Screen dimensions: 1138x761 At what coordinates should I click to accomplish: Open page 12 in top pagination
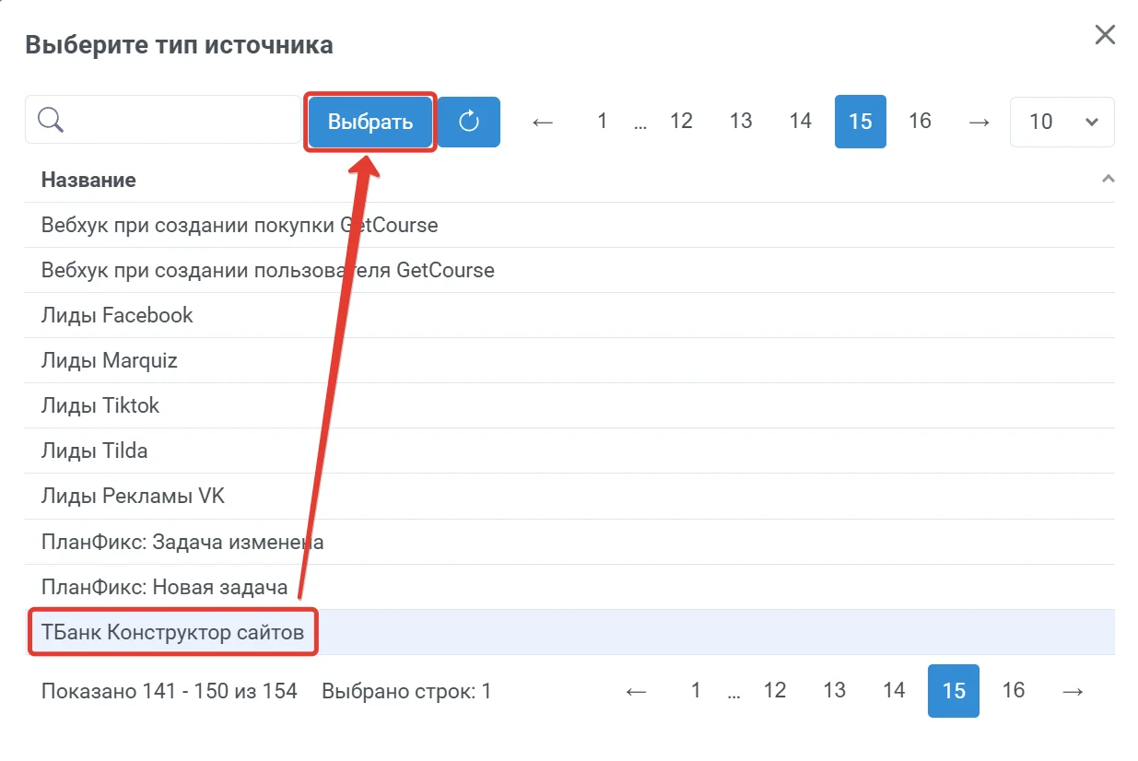tap(681, 121)
